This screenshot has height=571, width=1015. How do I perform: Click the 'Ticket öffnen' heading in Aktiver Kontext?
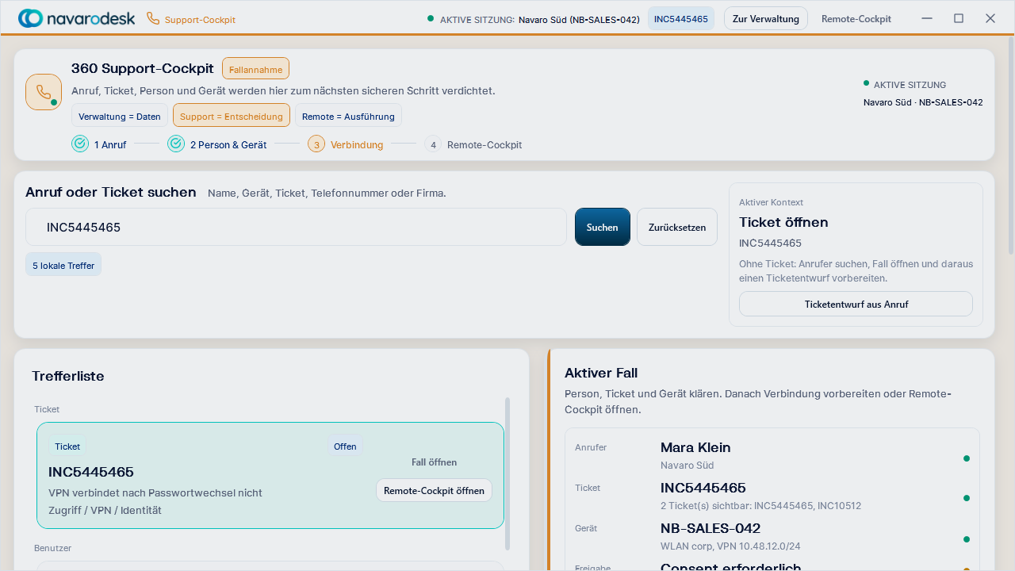click(783, 222)
